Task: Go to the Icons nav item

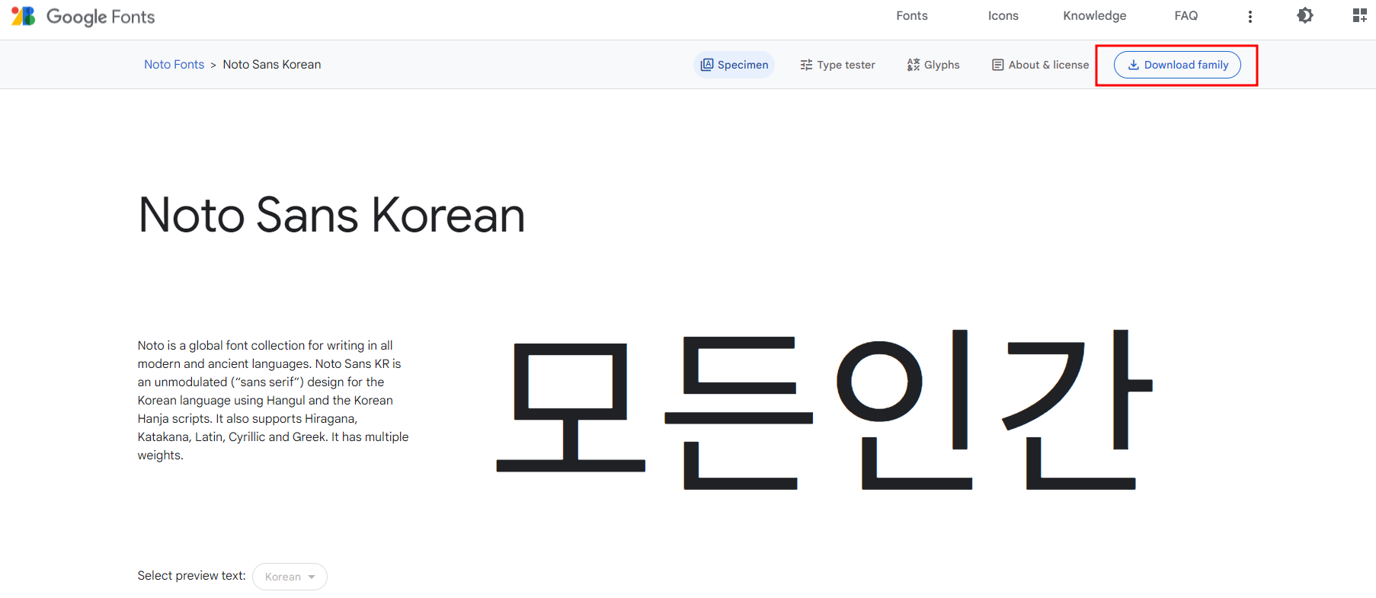Action: (x=1003, y=16)
